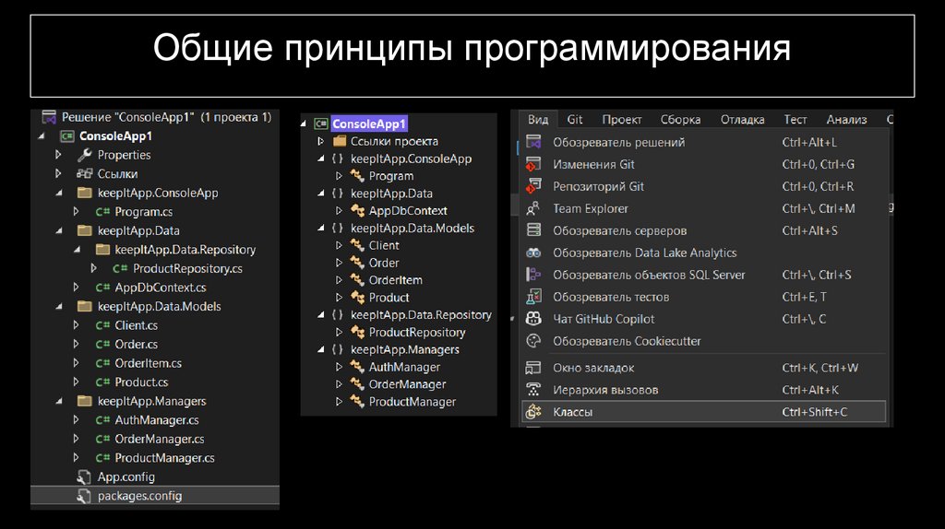Screen dimensions: 945x529
Task: Click the Окно закладок bookmark icon
Action: (x=533, y=368)
